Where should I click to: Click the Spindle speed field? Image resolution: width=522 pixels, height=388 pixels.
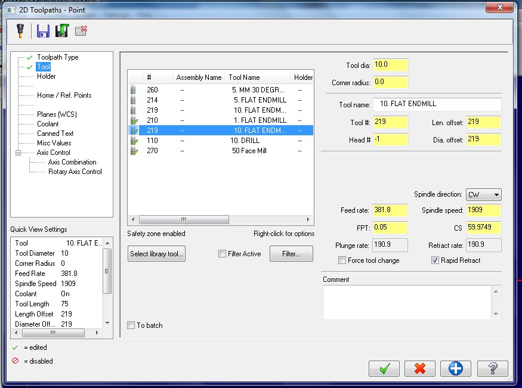pos(484,210)
